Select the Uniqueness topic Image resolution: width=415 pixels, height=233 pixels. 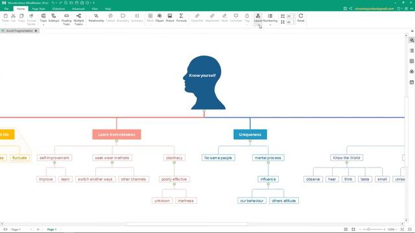[250, 135]
